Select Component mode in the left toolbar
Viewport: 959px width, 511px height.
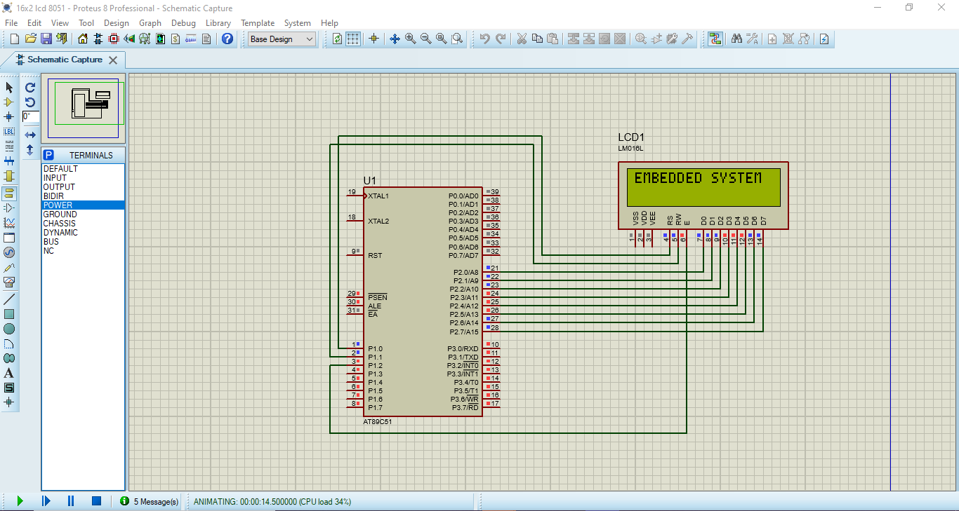pyautogui.click(x=9, y=102)
